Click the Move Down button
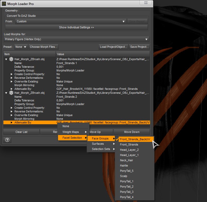 (x=132, y=132)
